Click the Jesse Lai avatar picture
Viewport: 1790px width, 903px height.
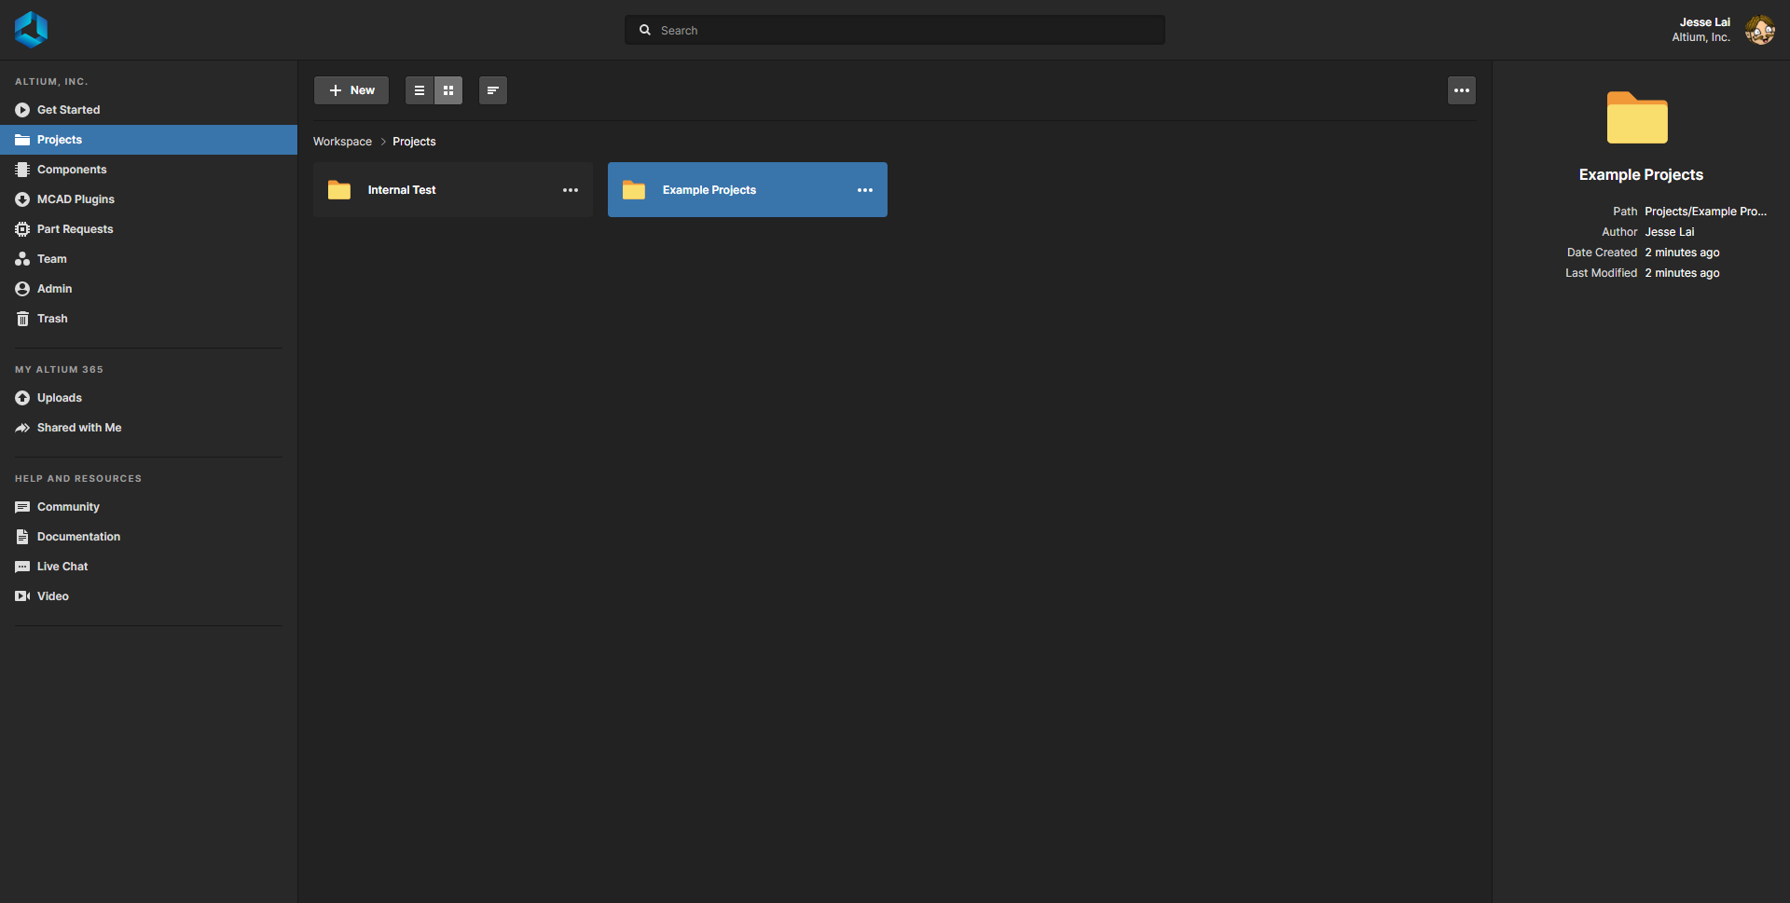pos(1760,30)
